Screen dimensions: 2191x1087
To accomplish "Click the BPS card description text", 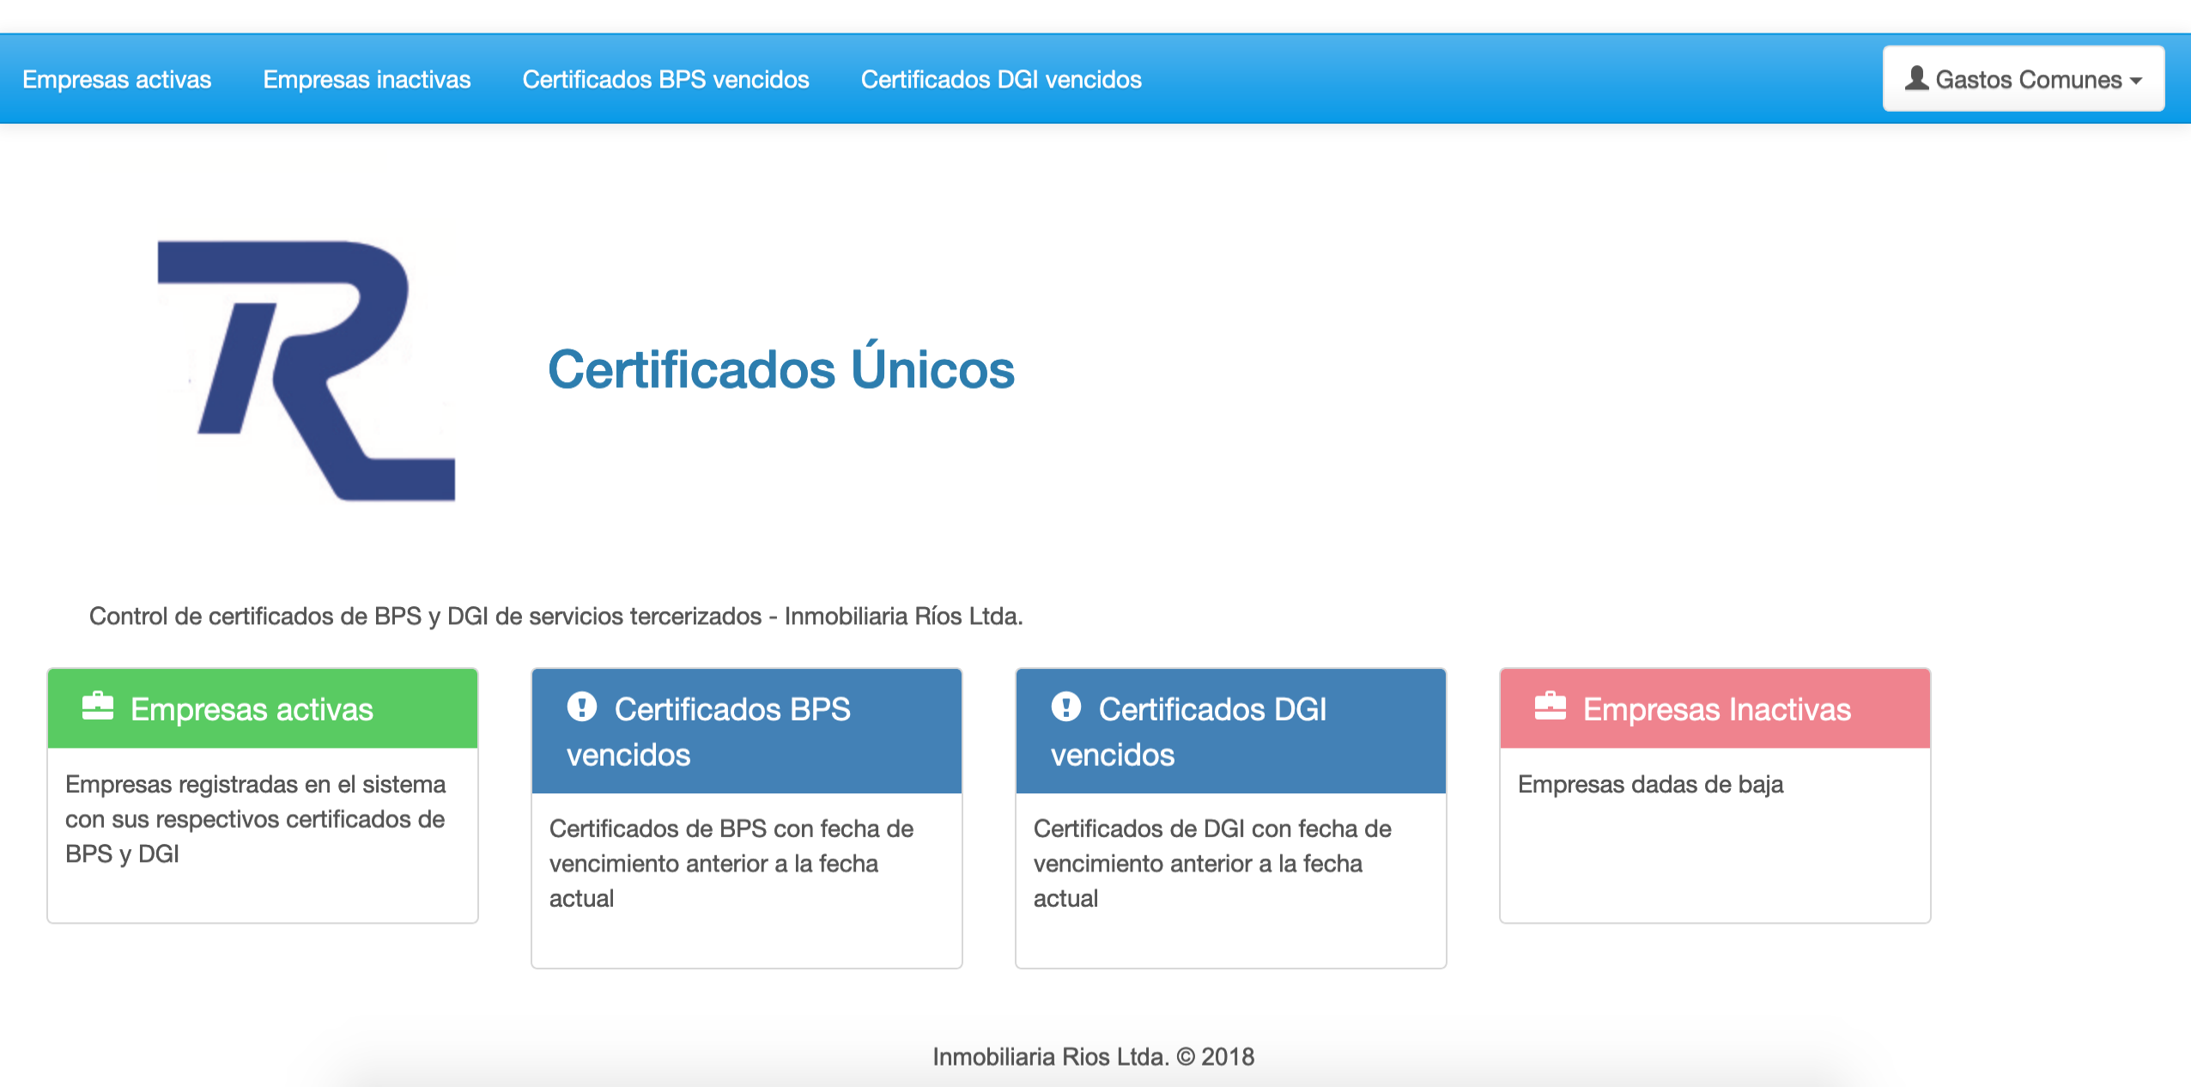I will (731, 863).
